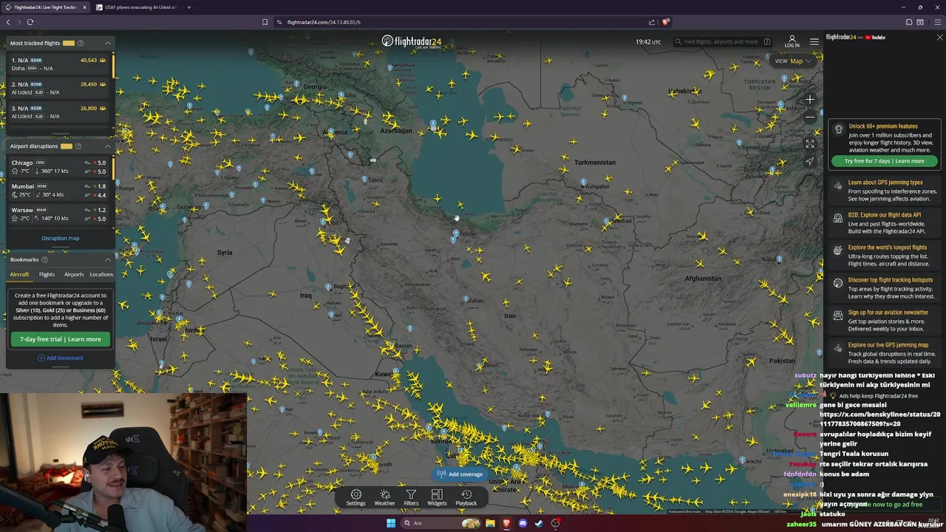Open the Settings gear in map toolbar
This screenshot has height=532, width=946.
click(355, 497)
